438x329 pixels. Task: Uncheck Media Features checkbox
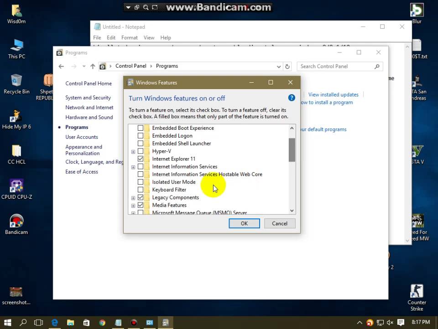coord(141,205)
